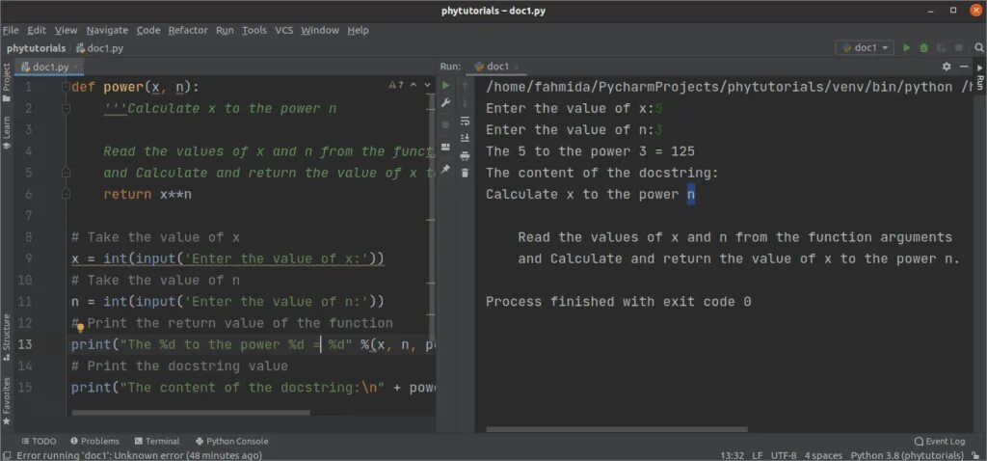Image resolution: width=987 pixels, height=461 pixels.
Task: Toggle the Structure tool window
Action: pyautogui.click(x=7, y=337)
